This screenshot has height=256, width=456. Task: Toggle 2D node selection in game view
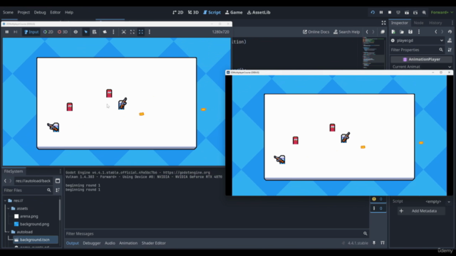(x=48, y=32)
